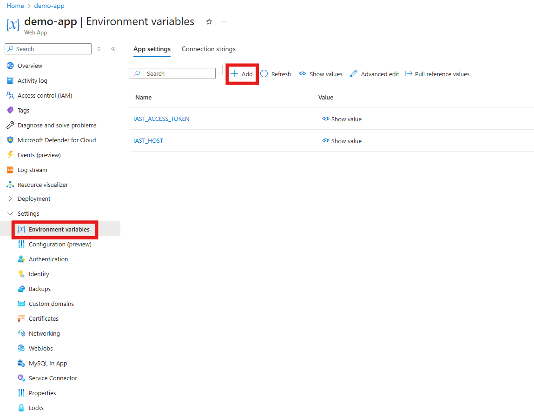Collapse the Settings section
The width and height of the screenshot is (534, 417).
(x=10, y=213)
